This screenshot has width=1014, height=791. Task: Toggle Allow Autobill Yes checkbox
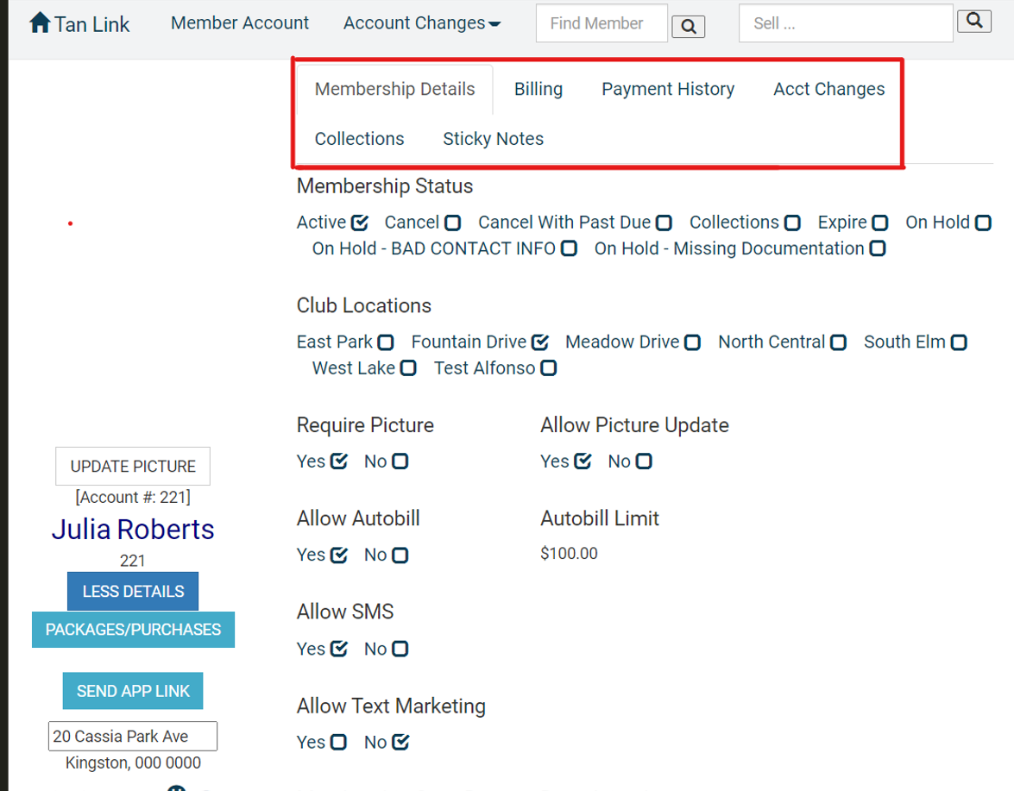point(339,556)
